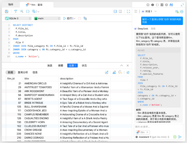Click the green add circle icon near send
Image resolution: width=187 pixels, height=143 pixels.
(175, 137)
